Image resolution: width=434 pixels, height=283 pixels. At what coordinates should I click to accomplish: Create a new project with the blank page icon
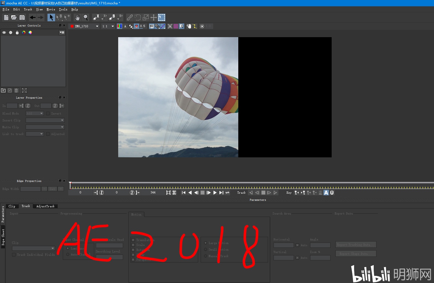point(6,17)
